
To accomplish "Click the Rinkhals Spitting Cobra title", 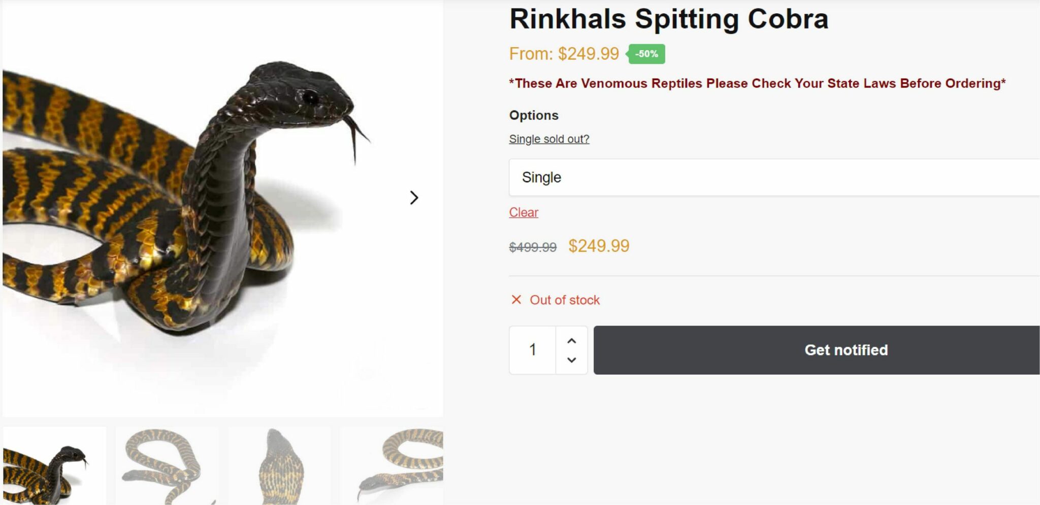I will 668,19.
